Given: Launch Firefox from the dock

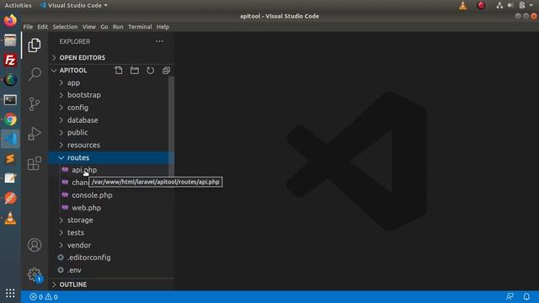Looking at the screenshot, I should pos(10,20).
